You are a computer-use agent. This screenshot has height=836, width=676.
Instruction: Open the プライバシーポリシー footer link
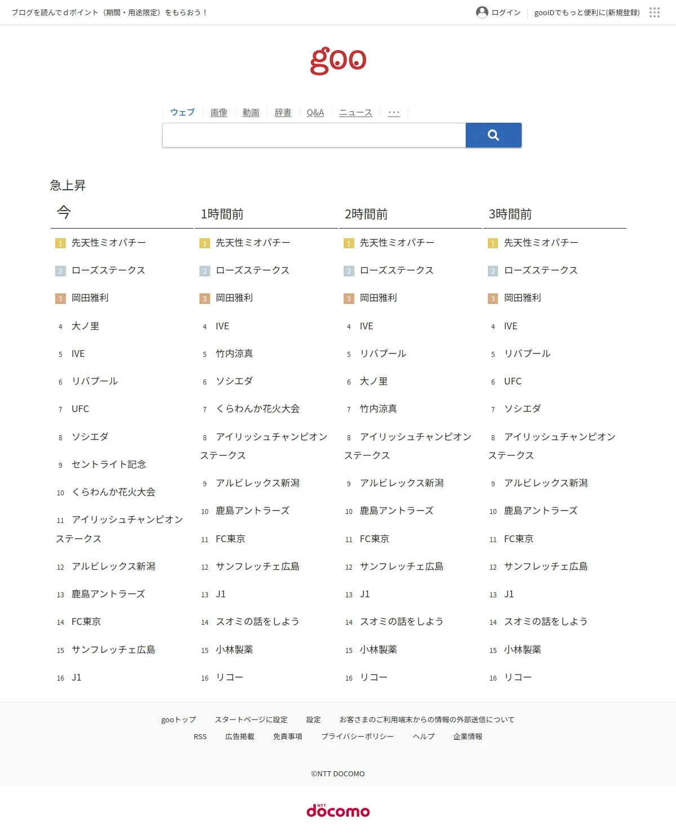click(x=358, y=736)
